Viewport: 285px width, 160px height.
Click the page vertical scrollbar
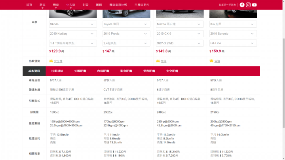coord(283,83)
